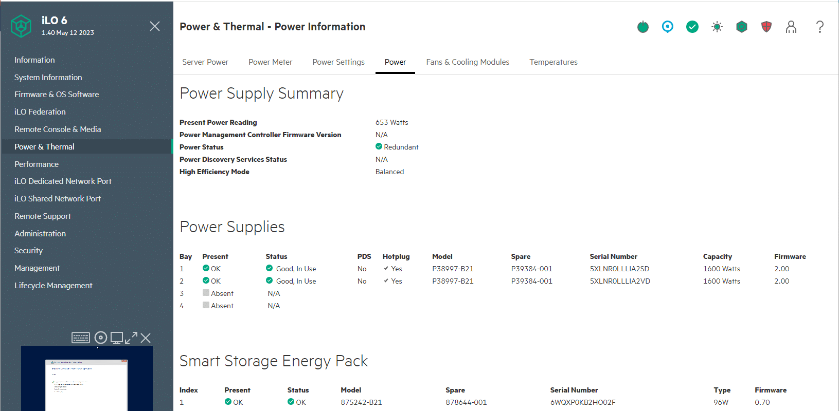Go to Firmware & OS Software
This screenshot has width=839, height=411.
point(57,95)
